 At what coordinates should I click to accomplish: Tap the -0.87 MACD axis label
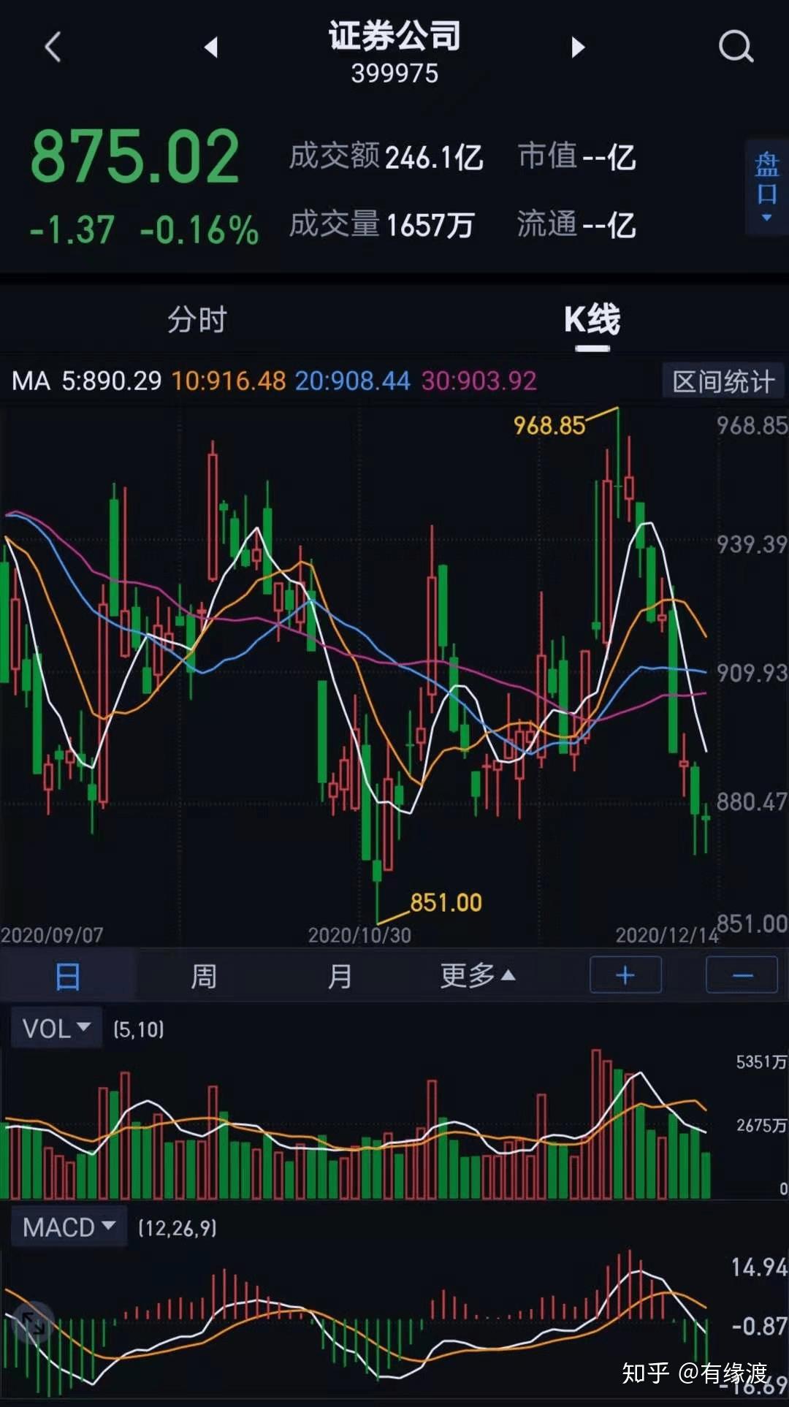point(760,1326)
